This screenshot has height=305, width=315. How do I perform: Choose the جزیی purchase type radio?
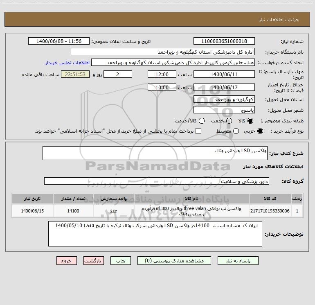click(260, 131)
